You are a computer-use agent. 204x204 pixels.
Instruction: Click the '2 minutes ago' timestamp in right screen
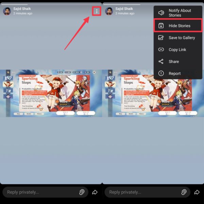[125, 13]
